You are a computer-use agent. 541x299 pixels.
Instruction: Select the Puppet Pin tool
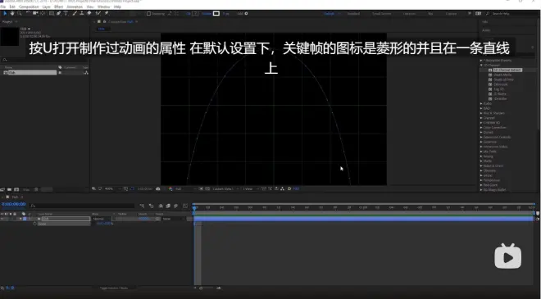[x=107, y=13]
